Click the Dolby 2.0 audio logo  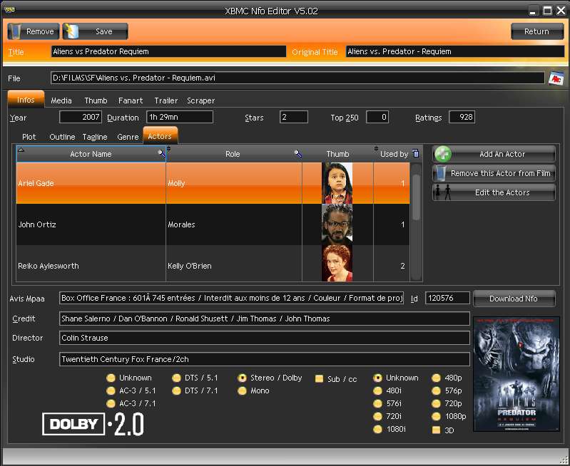pos(93,424)
